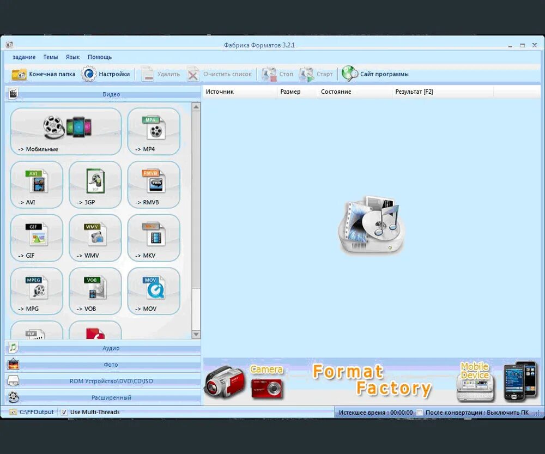Open the задание menu
The width and height of the screenshot is (545, 454).
(24, 57)
